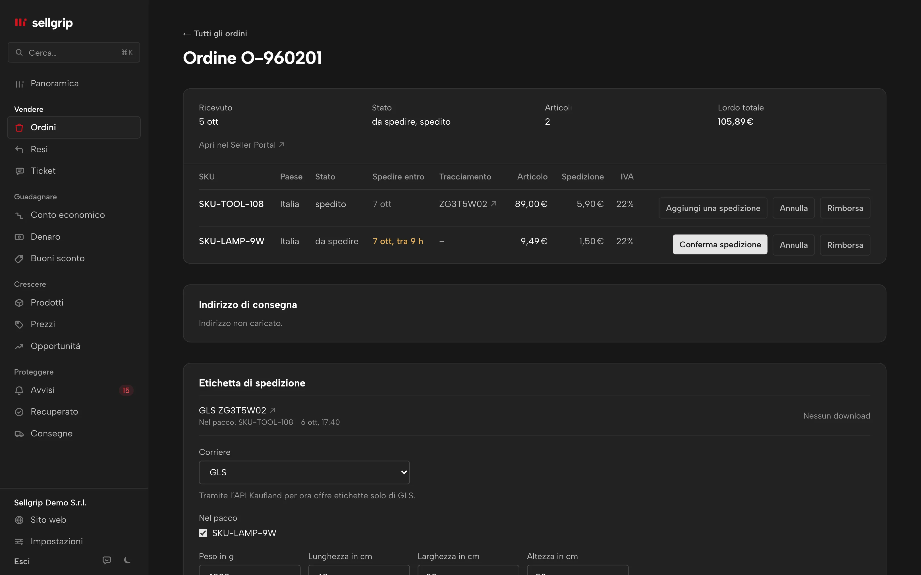Click the Impostazioni sliders icon
The image size is (921, 575).
19,541
